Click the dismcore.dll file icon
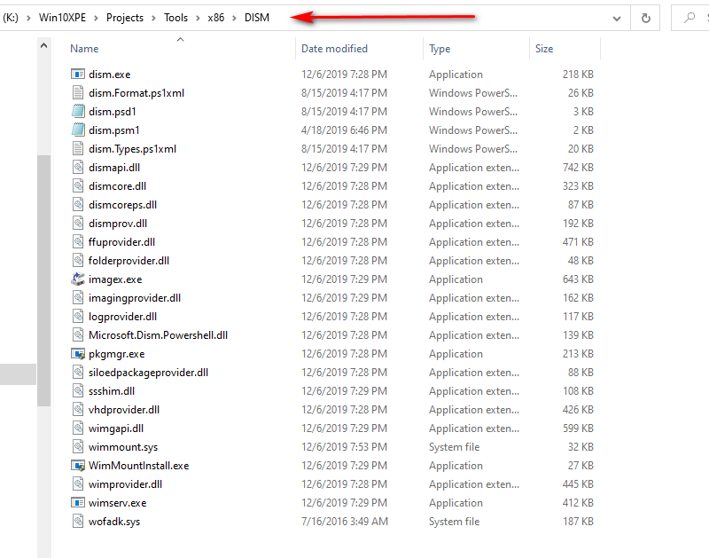This screenshot has width=709, height=558. pyautogui.click(x=78, y=186)
